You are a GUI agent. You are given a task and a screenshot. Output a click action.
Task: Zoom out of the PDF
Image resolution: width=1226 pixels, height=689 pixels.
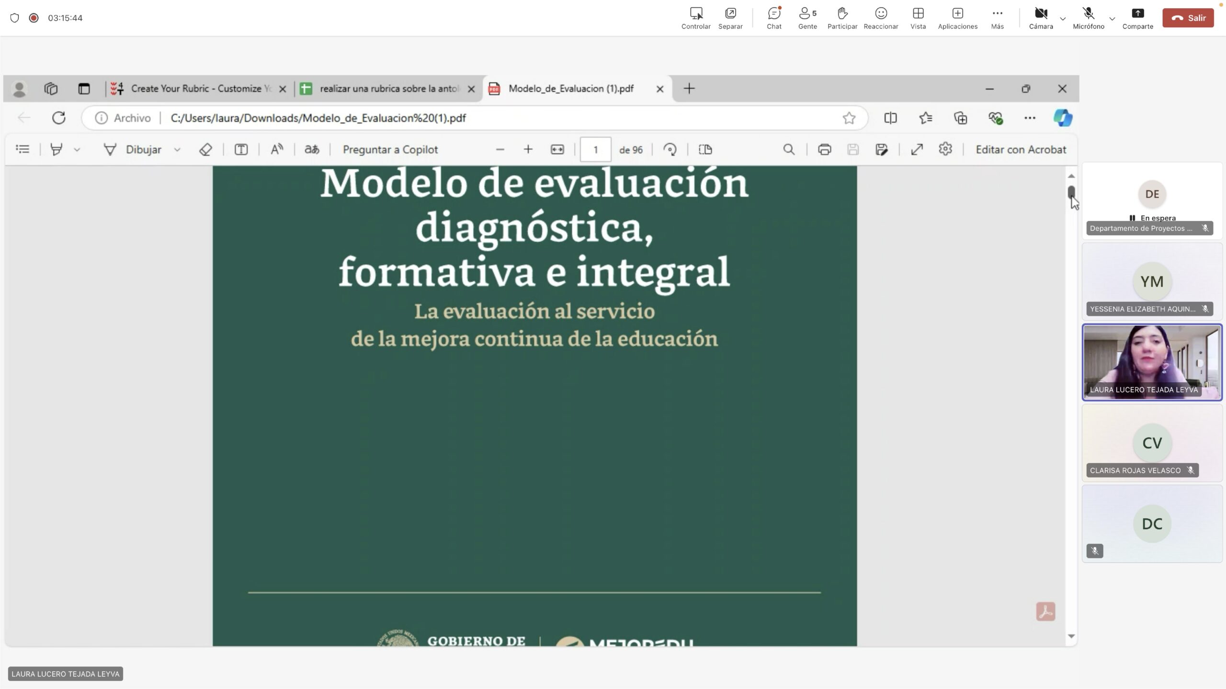pos(500,149)
